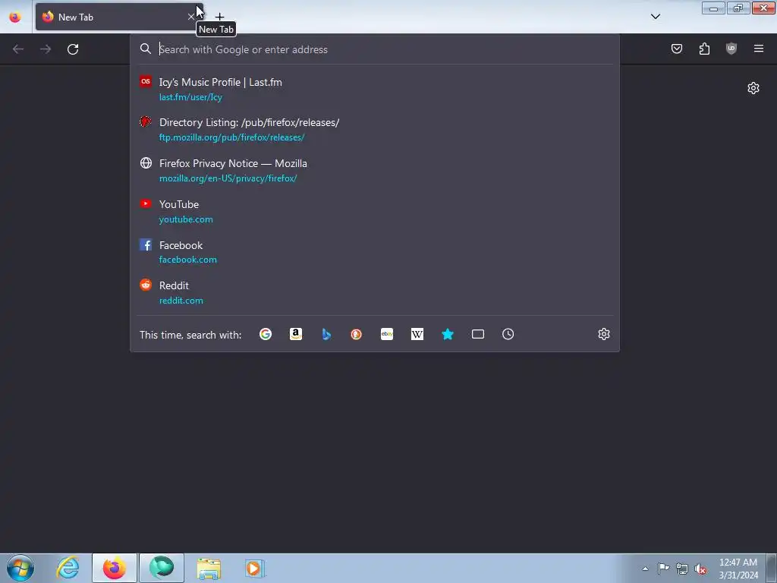
Task: Open mozilla.org privacy firefox URL
Action: point(228,178)
